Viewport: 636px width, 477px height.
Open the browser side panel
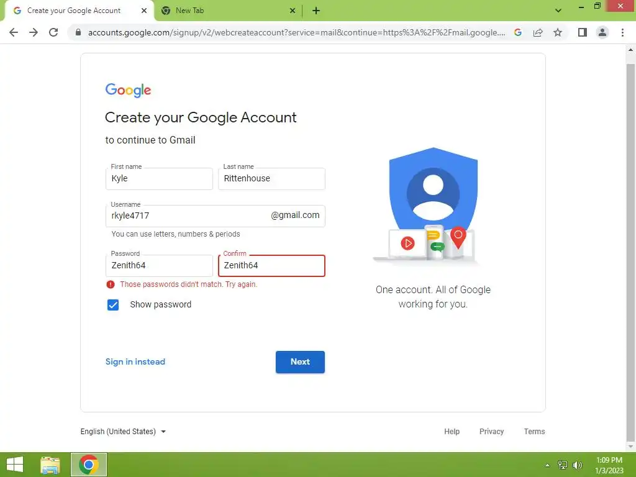[583, 32]
